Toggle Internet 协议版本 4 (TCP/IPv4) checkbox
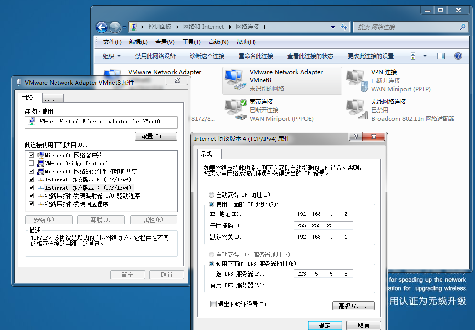The height and width of the screenshot is (330, 475). point(31,188)
